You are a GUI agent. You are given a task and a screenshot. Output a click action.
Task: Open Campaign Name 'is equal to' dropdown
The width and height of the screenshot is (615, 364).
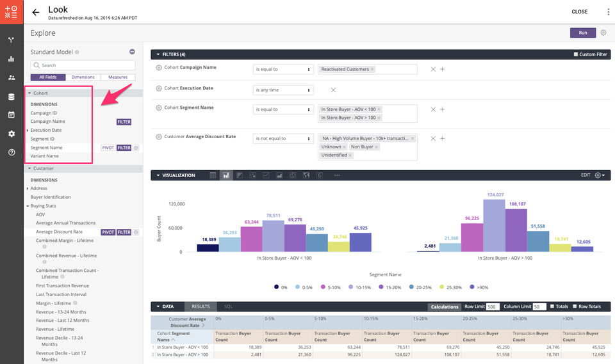(283, 69)
